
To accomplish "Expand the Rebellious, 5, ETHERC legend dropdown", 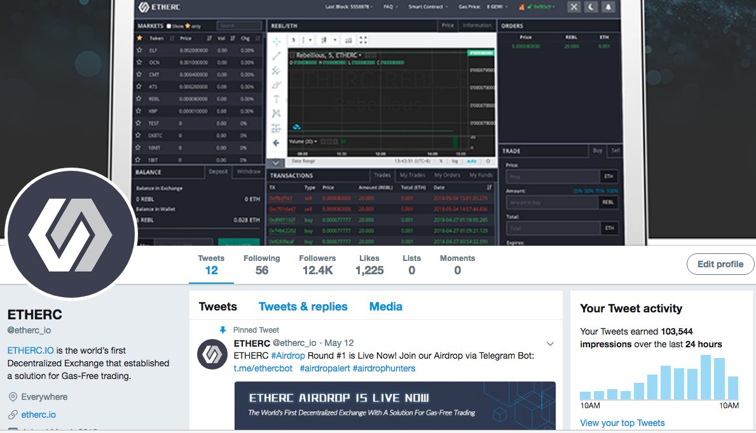I will tap(360, 55).
